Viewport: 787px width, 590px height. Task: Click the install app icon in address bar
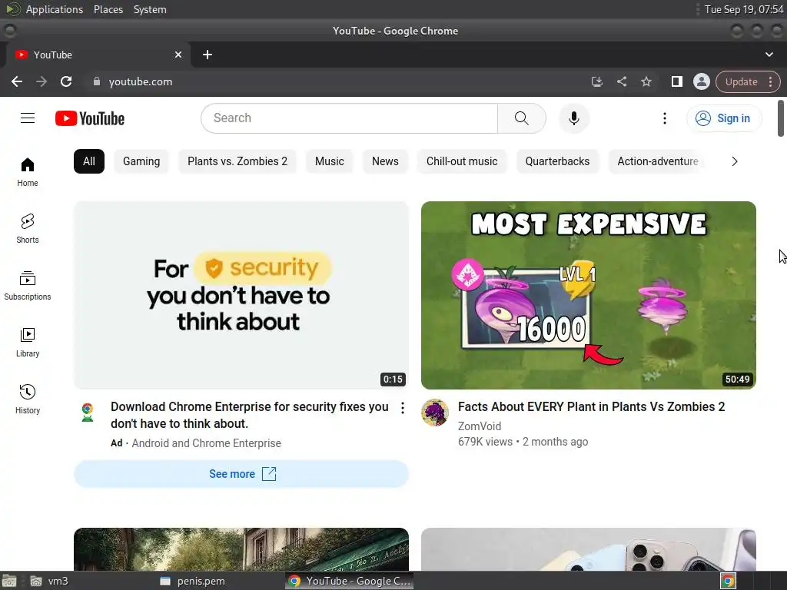(x=596, y=81)
